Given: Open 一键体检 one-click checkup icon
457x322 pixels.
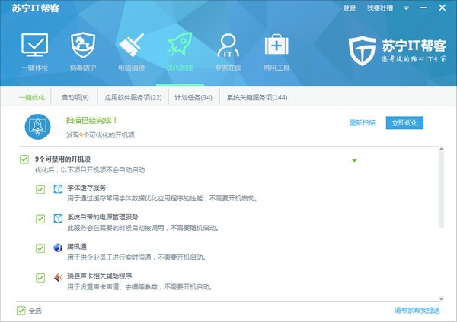Looking at the screenshot, I should tap(34, 46).
